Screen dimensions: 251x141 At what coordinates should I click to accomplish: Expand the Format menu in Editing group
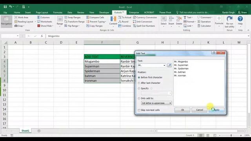pos(189,22)
